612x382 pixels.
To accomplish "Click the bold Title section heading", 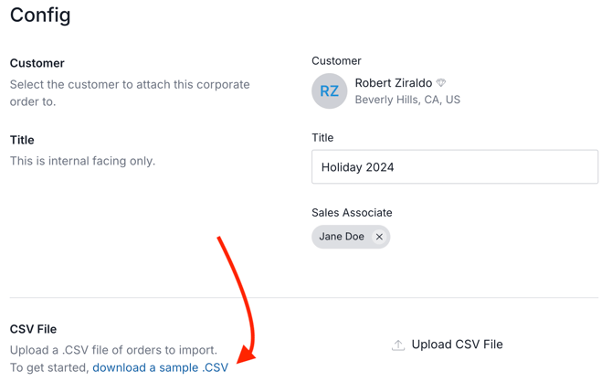I will click(x=22, y=140).
